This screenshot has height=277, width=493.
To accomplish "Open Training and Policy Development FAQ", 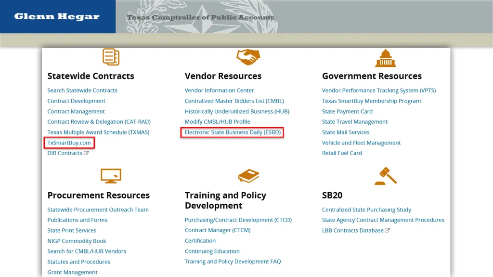I will [x=233, y=262].
